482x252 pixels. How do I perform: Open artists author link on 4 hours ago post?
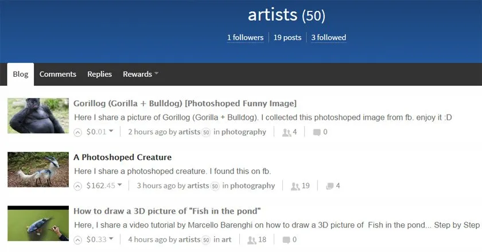(189, 239)
